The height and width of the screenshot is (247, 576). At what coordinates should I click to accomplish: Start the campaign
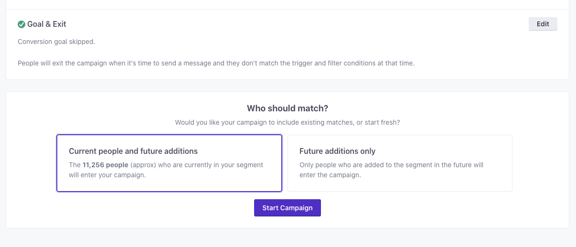click(288, 208)
